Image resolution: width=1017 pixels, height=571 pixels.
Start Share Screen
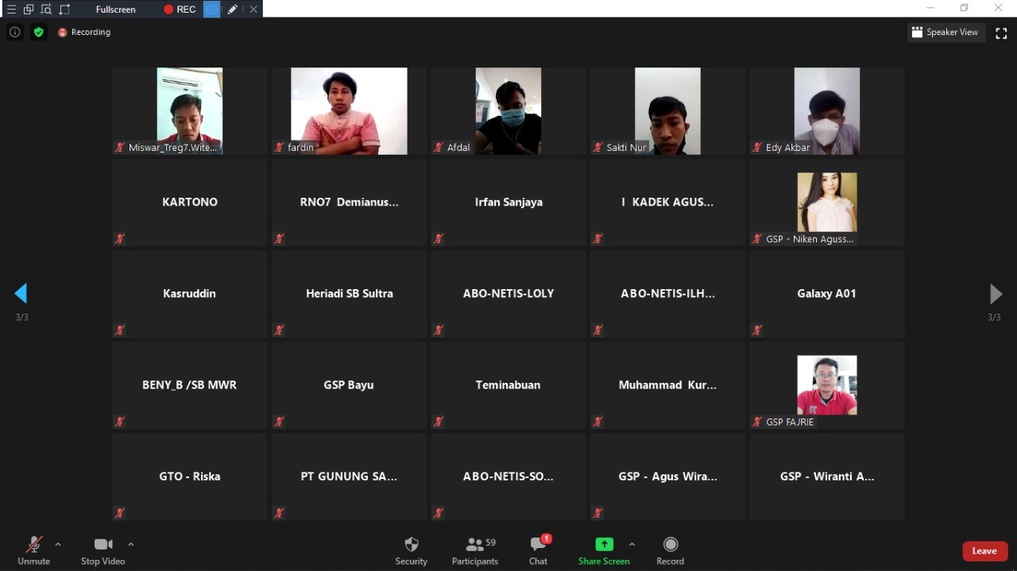(604, 550)
